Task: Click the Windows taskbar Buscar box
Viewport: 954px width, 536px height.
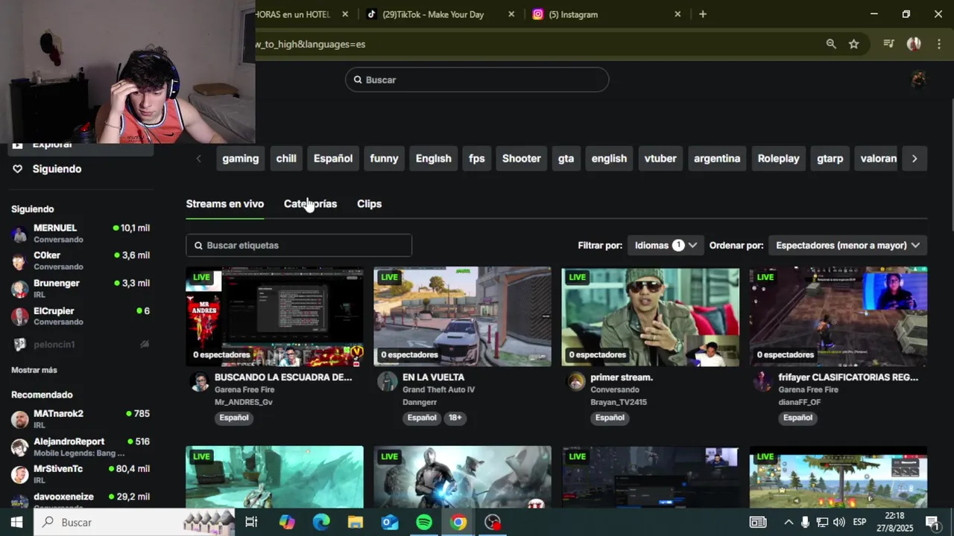Action: tap(134, 522)
